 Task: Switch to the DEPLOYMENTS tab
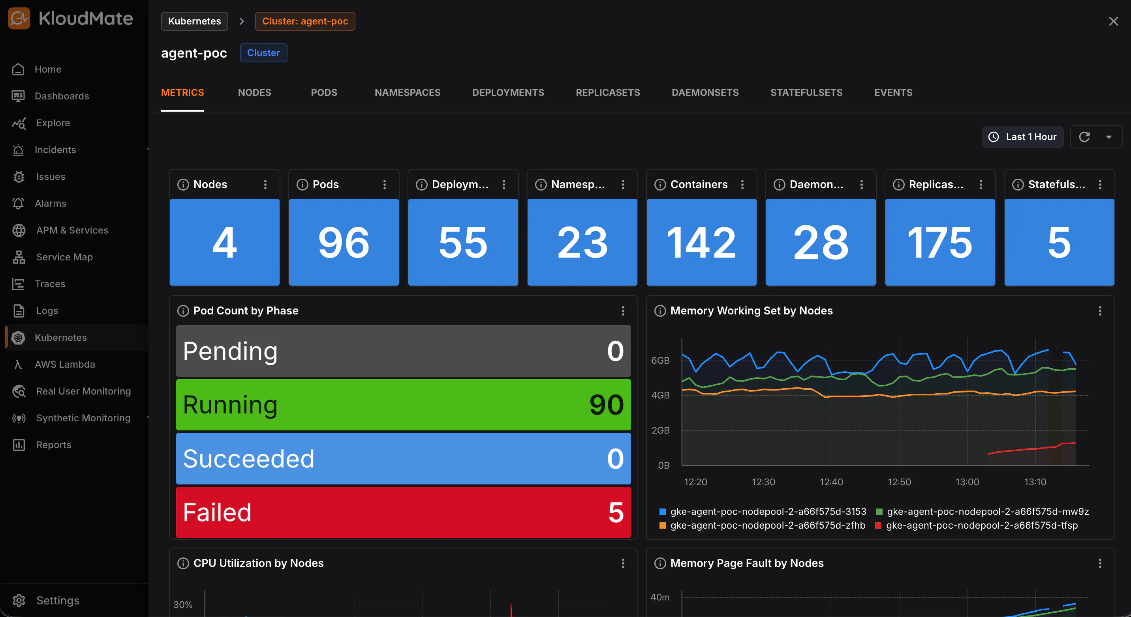click(x=508, y=93)
